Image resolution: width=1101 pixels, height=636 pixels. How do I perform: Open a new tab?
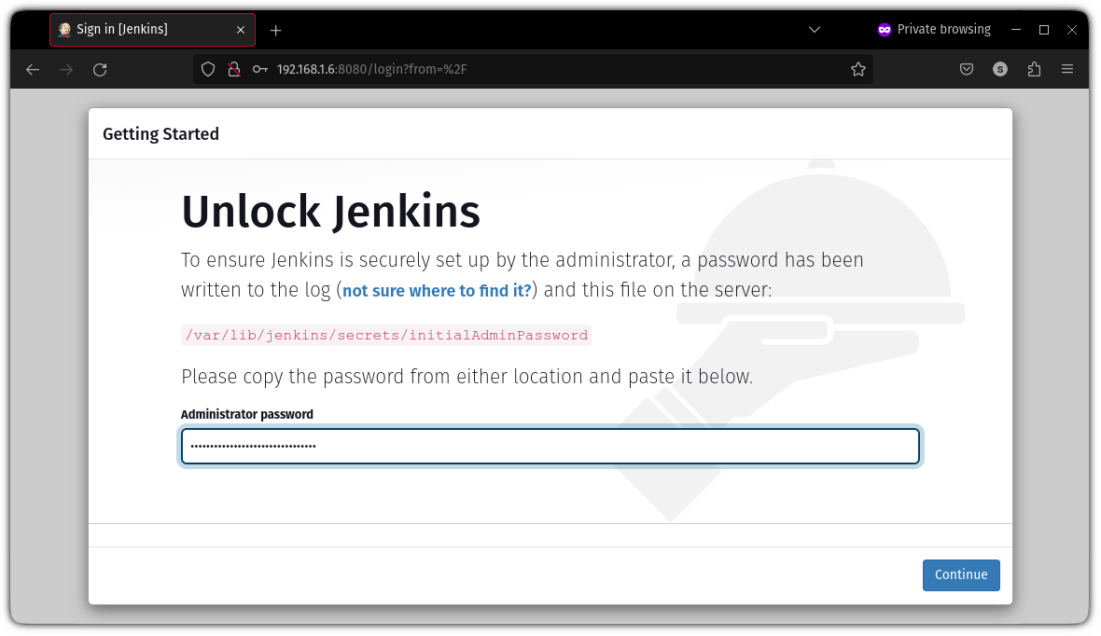(275, 30)
